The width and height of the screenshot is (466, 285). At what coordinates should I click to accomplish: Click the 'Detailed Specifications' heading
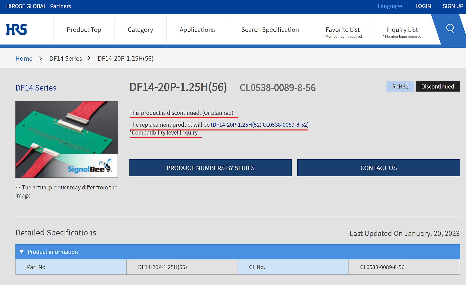(x=56, y=233)
